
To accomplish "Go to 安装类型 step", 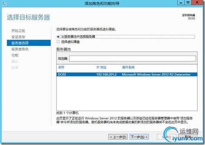I will [18, 37].
